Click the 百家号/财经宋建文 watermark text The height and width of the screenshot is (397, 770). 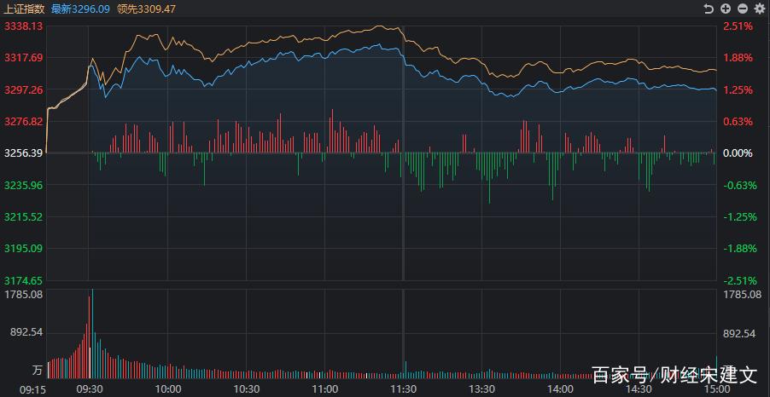(x=674, y=374)
